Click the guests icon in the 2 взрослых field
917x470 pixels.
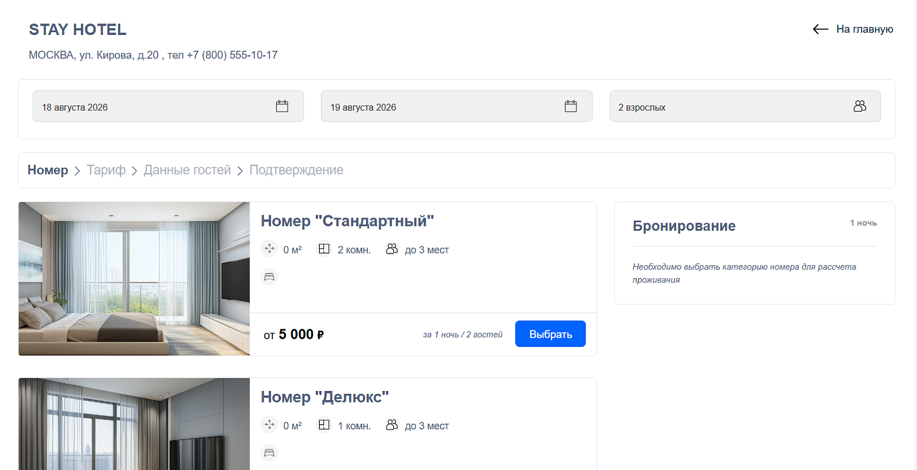pyautogui.click(x=860, y=106)
